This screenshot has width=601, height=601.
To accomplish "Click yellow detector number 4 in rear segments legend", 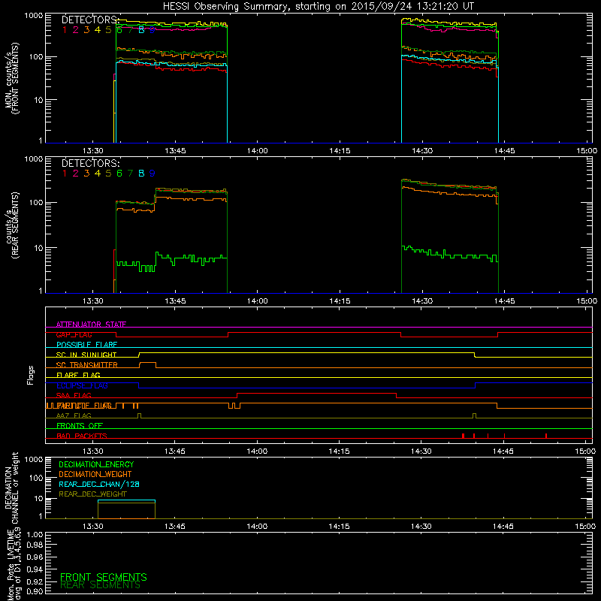I will (x=98, y=174).
